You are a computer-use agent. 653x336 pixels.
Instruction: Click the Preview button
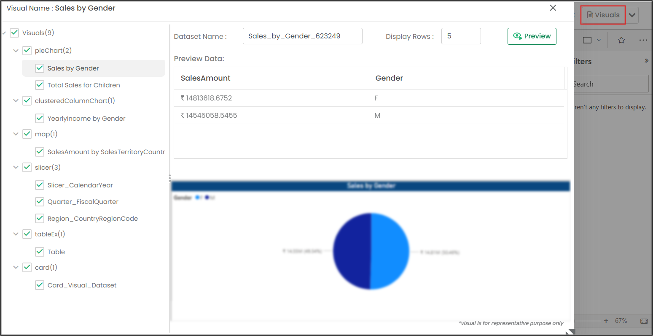tap(532, 36)
